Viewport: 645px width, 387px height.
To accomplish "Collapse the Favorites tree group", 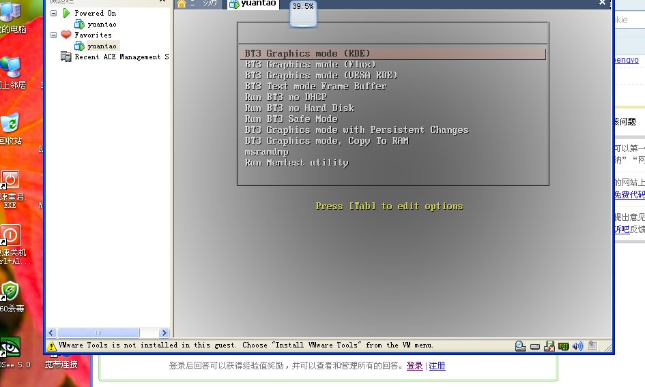I will coord(53,35).
